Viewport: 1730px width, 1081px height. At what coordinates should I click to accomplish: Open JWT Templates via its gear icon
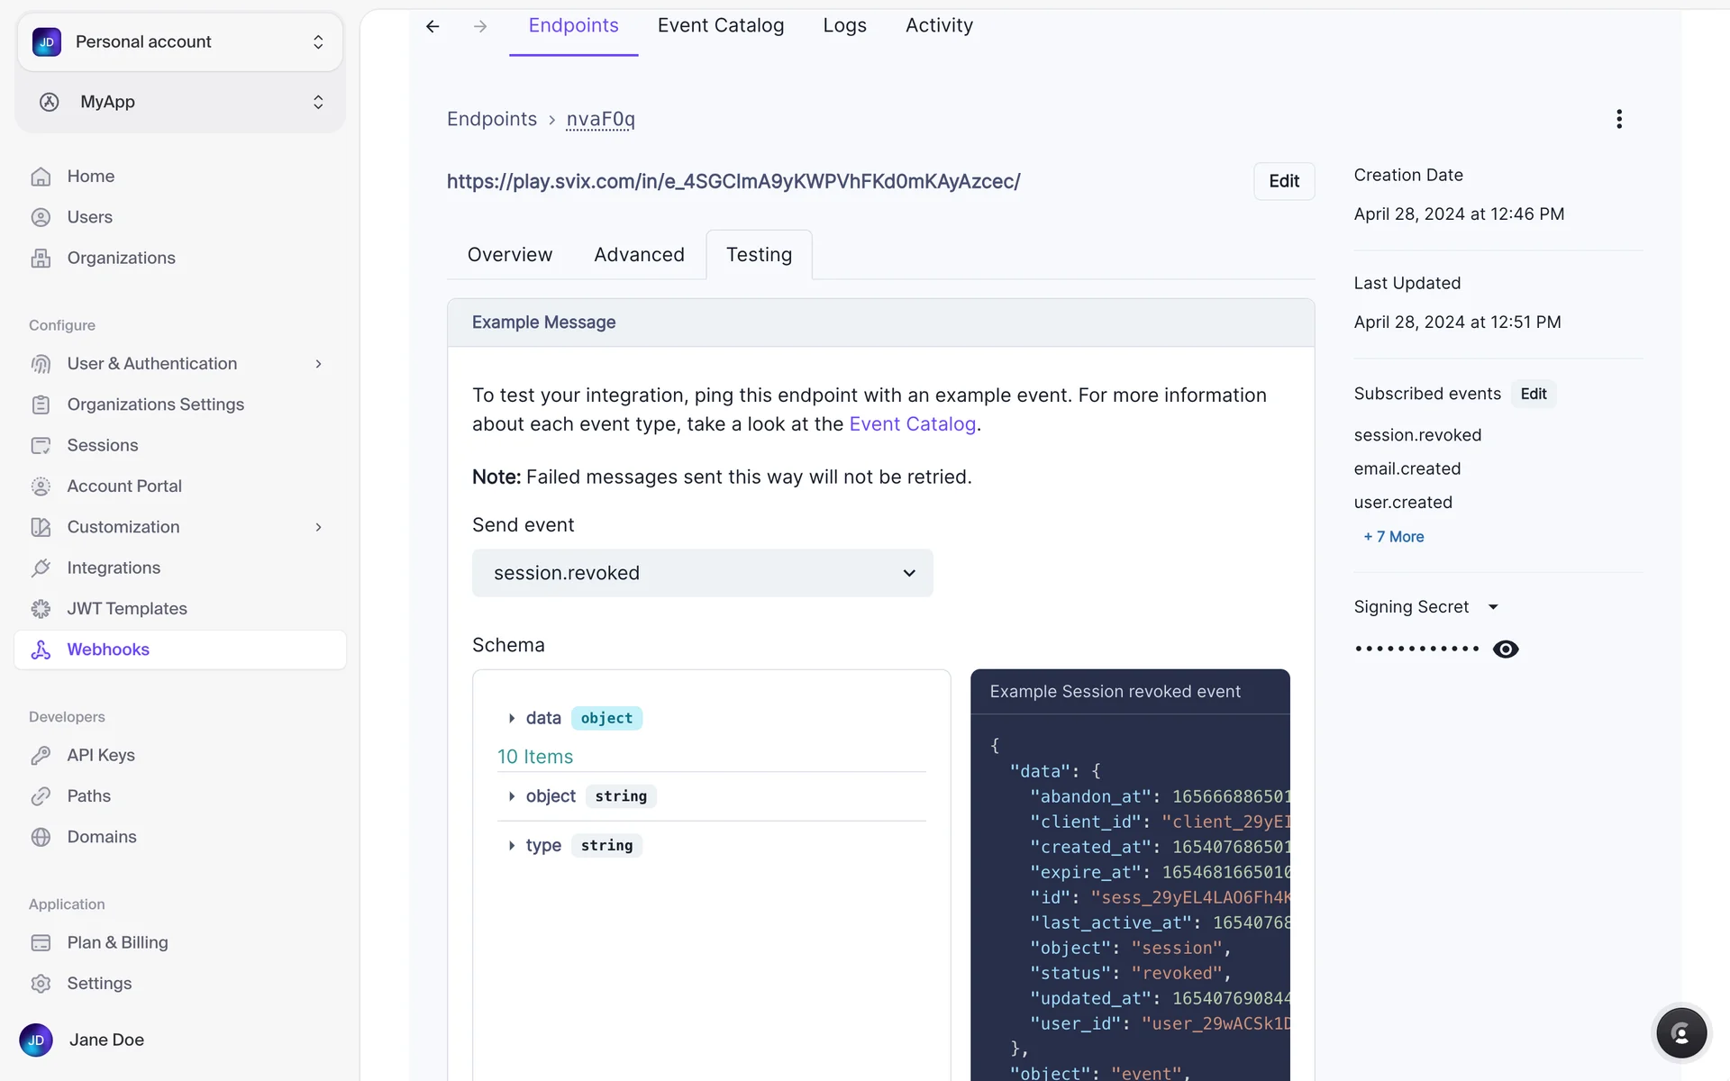[x=41, y=609]
